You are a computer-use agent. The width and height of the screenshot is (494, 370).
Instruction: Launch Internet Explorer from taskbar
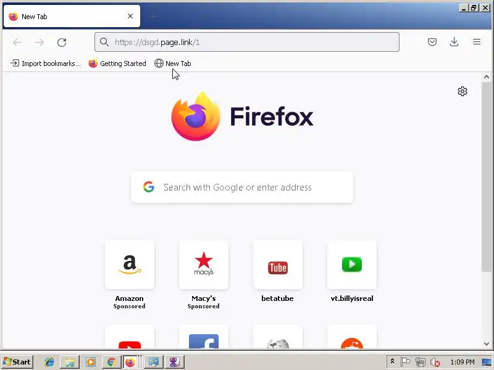pyautogui.click(x=49, y=362)
